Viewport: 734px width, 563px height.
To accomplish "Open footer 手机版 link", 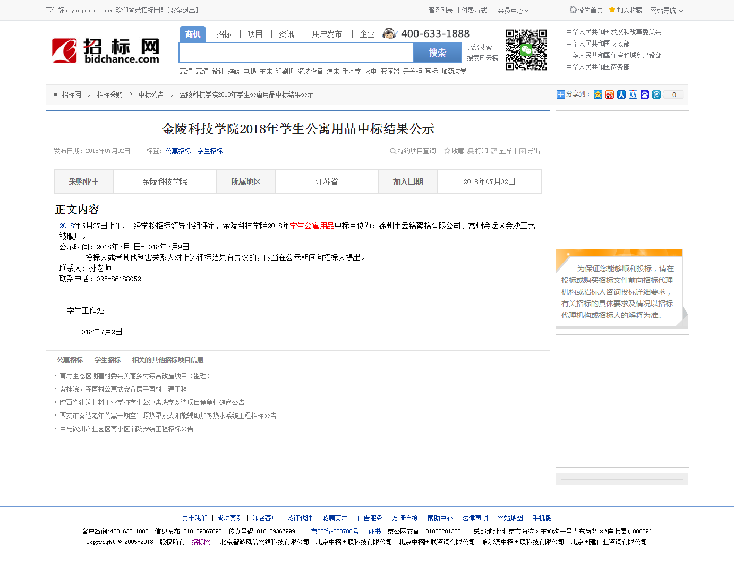I will (x=542, y=518).
